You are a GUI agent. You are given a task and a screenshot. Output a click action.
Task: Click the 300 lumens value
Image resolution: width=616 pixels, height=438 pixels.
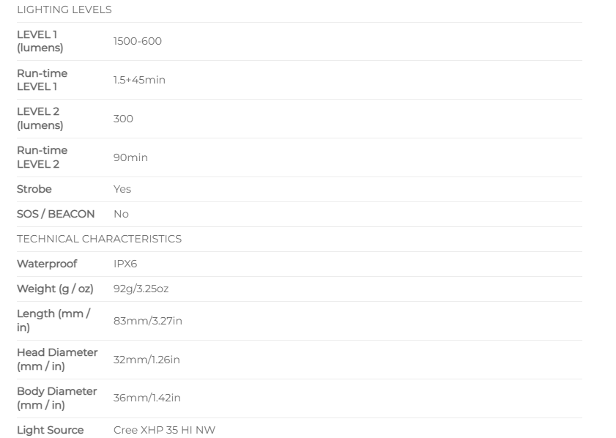coord(123,118)
